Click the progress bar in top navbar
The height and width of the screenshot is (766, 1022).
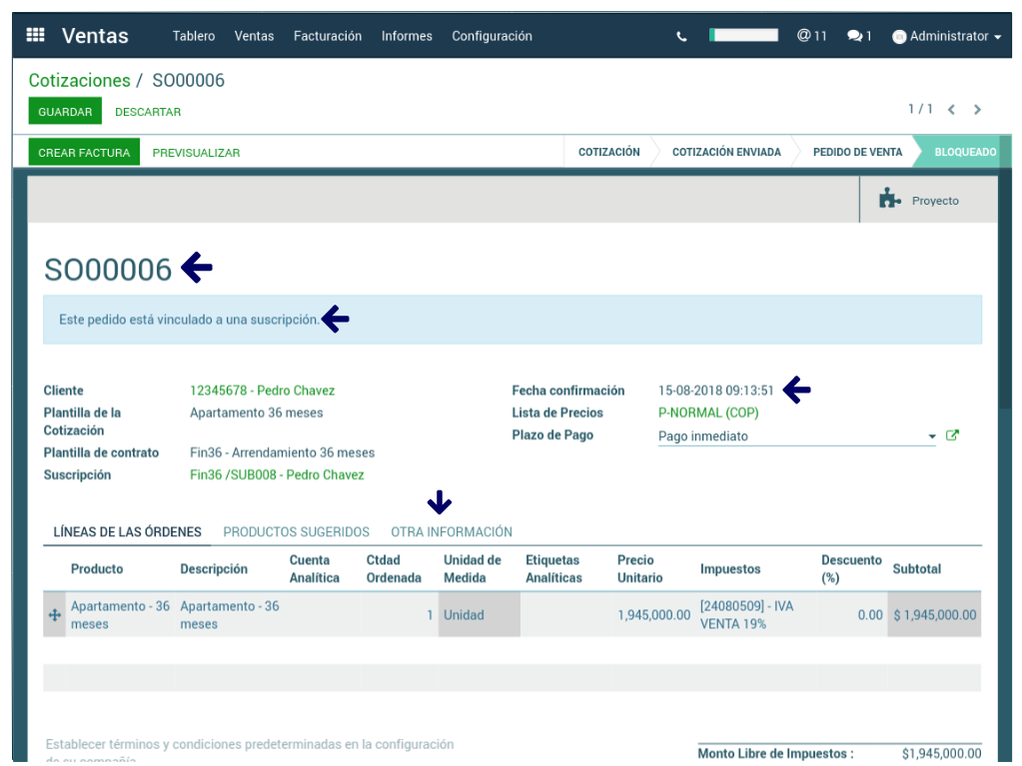pyautogui.click(x=743, y=35)
